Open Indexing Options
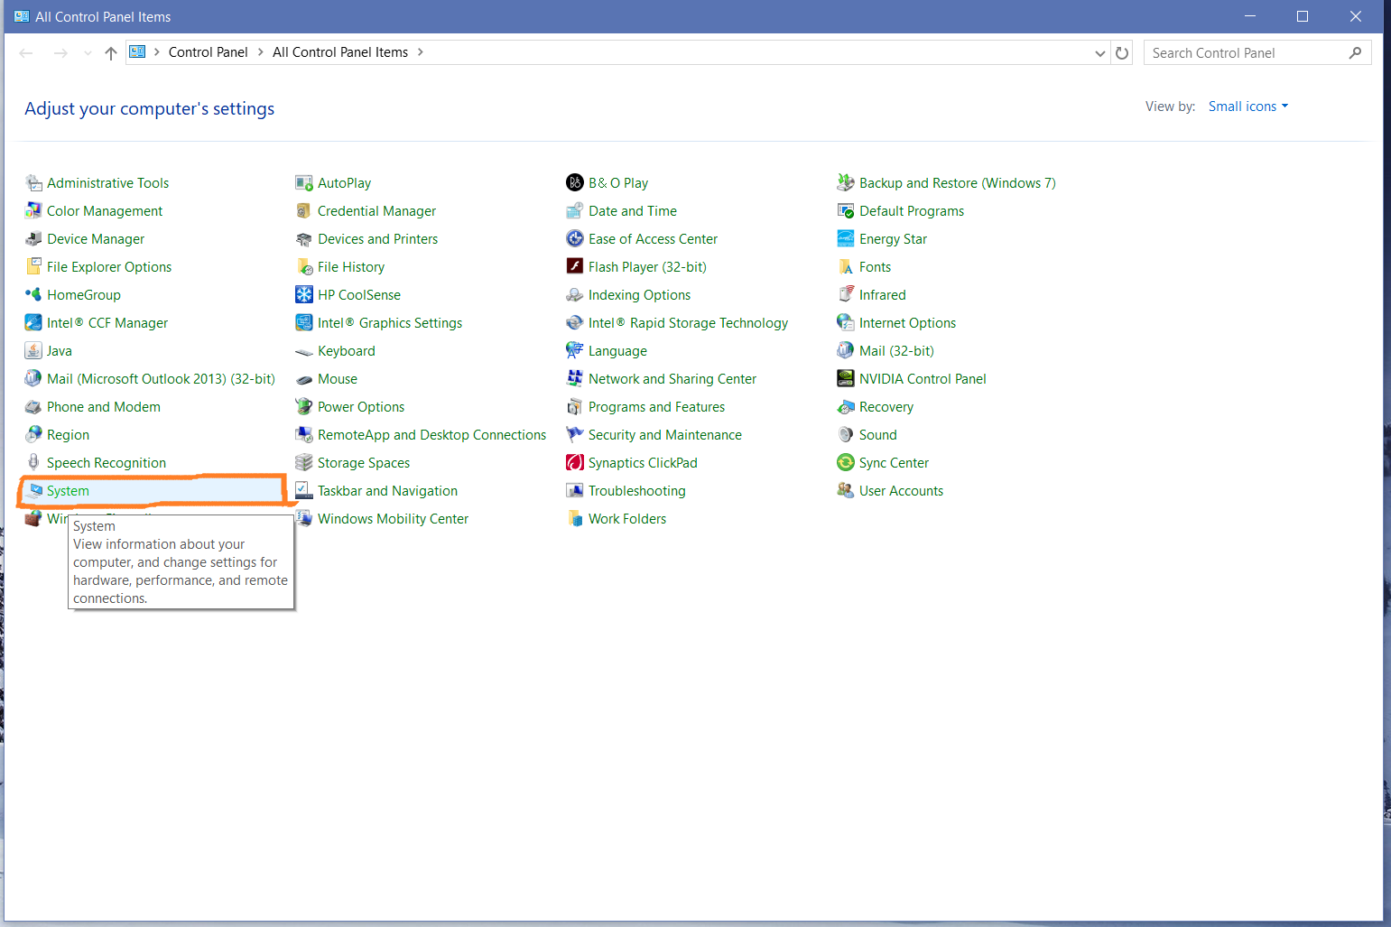This screenshot has width=1391, height=927. pos(639,295)
